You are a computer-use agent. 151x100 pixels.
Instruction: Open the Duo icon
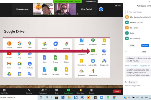click(x=55, y=44)
